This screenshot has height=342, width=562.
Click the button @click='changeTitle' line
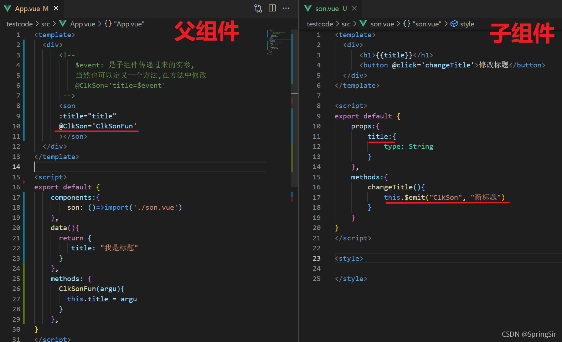452,65
